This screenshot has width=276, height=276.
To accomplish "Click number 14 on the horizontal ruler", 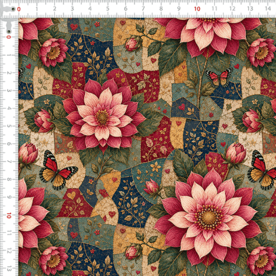I will [268, 9].
